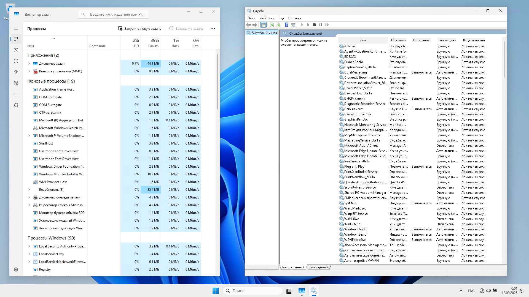This screenshot has width=529, height=297.
Task: Expand Диспетчер очереди печати row
Action: coord(29,197)
